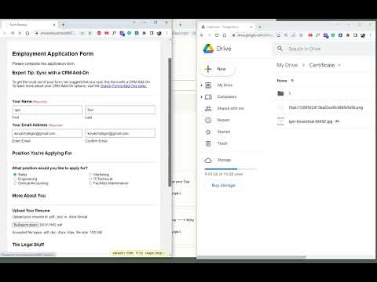
Task: Select the Sales position radio button
Action: 15,174
